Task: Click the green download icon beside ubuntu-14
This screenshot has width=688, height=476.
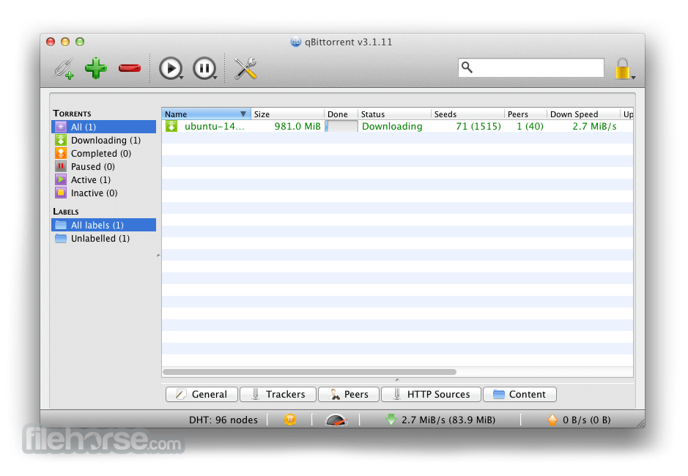Action: click(171, 127)
